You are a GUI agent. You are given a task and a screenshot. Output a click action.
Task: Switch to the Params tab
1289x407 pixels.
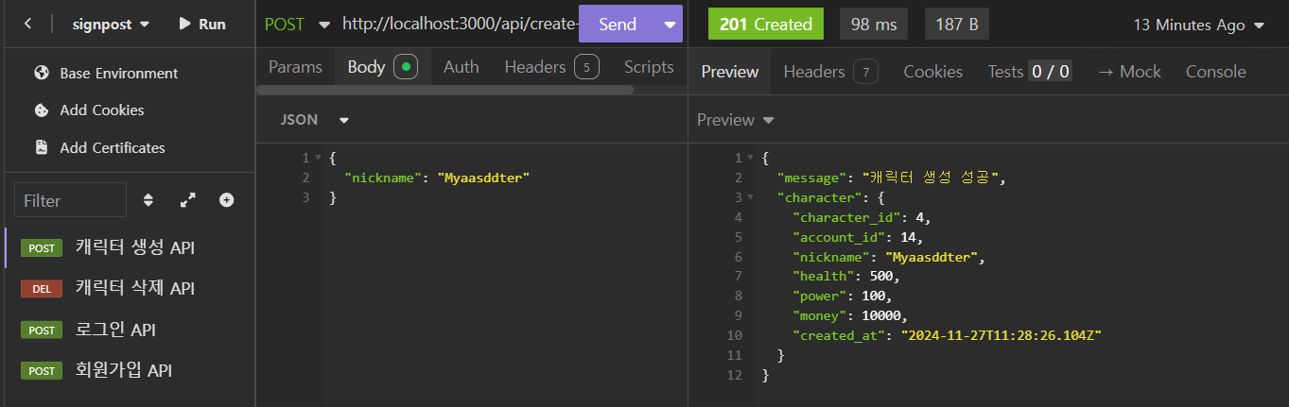click(295, 67)
